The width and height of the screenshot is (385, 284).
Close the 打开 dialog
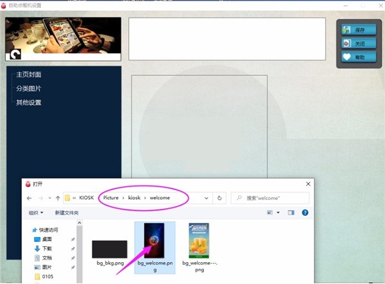pos(308,184)
